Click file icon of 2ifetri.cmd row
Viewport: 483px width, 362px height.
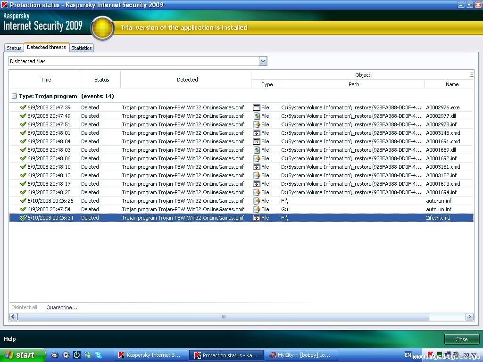(257, 218)
